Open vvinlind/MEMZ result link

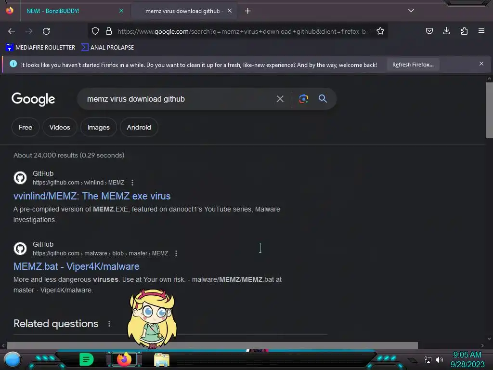pos(92,196)
